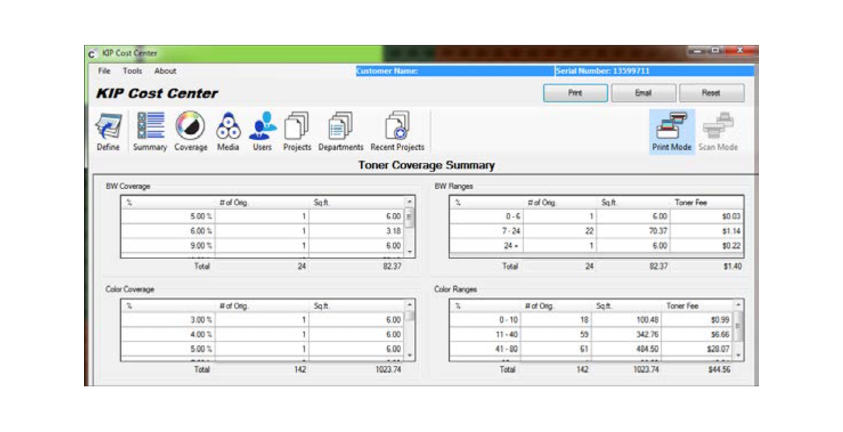This screenshot has width=843, height=432.
Task: Open the Recent Projects icon
Action: coord(397,131)
